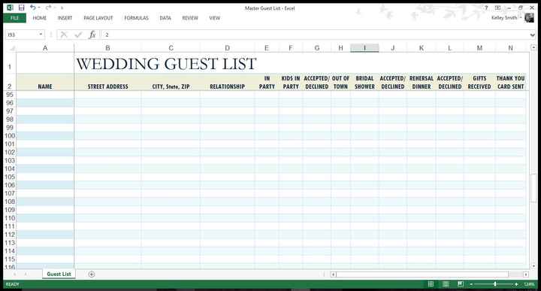Click the user profile picture

coord(529,17)
